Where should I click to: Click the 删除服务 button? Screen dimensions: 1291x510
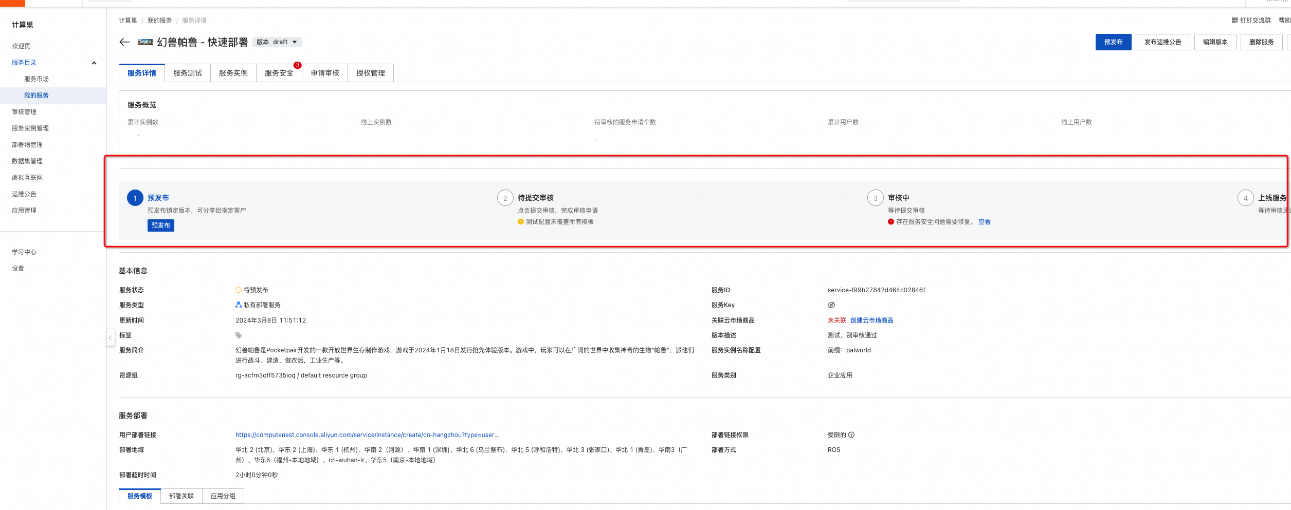click(x=1261, y=42)
